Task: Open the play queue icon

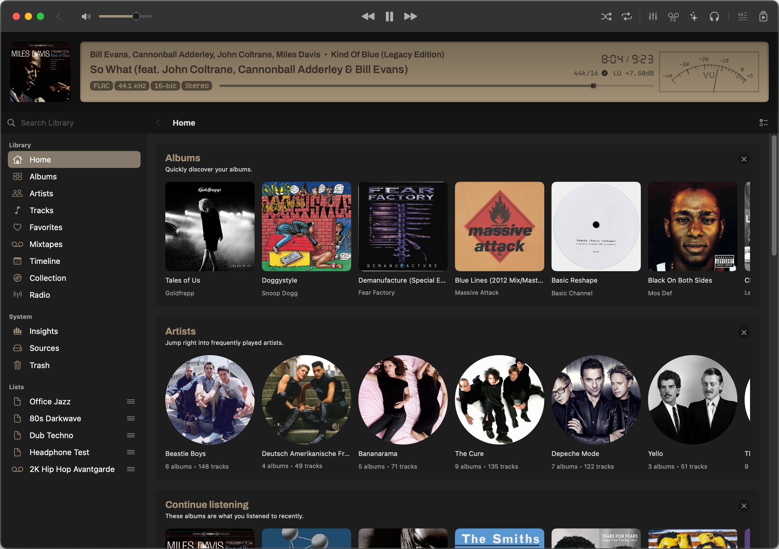Action: (x=763, y=16)
